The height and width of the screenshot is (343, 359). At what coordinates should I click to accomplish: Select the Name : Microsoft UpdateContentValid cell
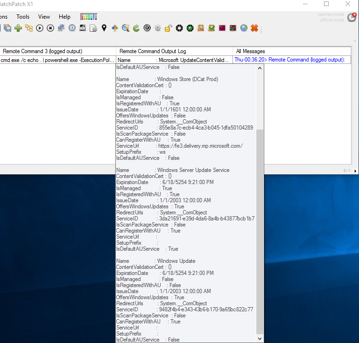click(x=174, y=60)
